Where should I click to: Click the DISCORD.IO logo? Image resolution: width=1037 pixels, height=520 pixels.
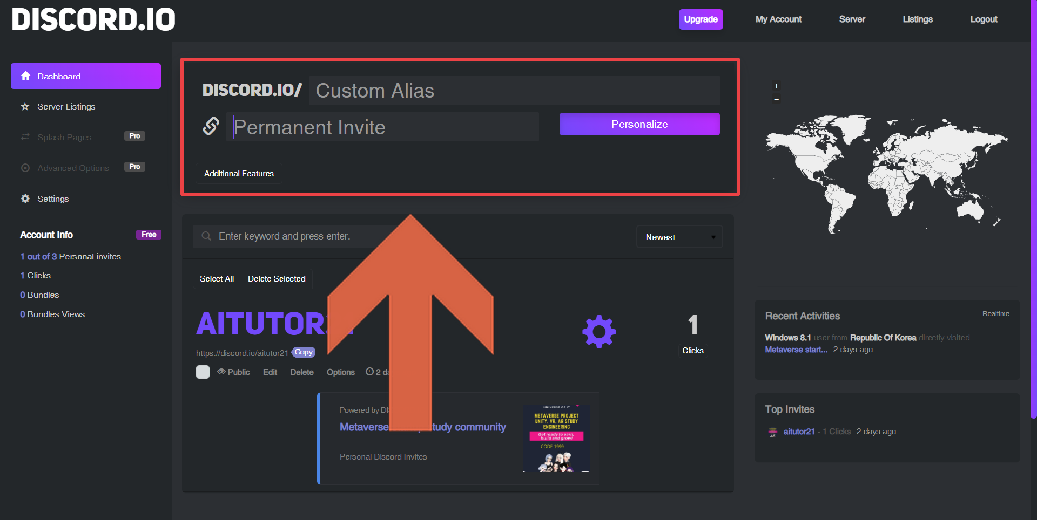(x=93, y=19)
